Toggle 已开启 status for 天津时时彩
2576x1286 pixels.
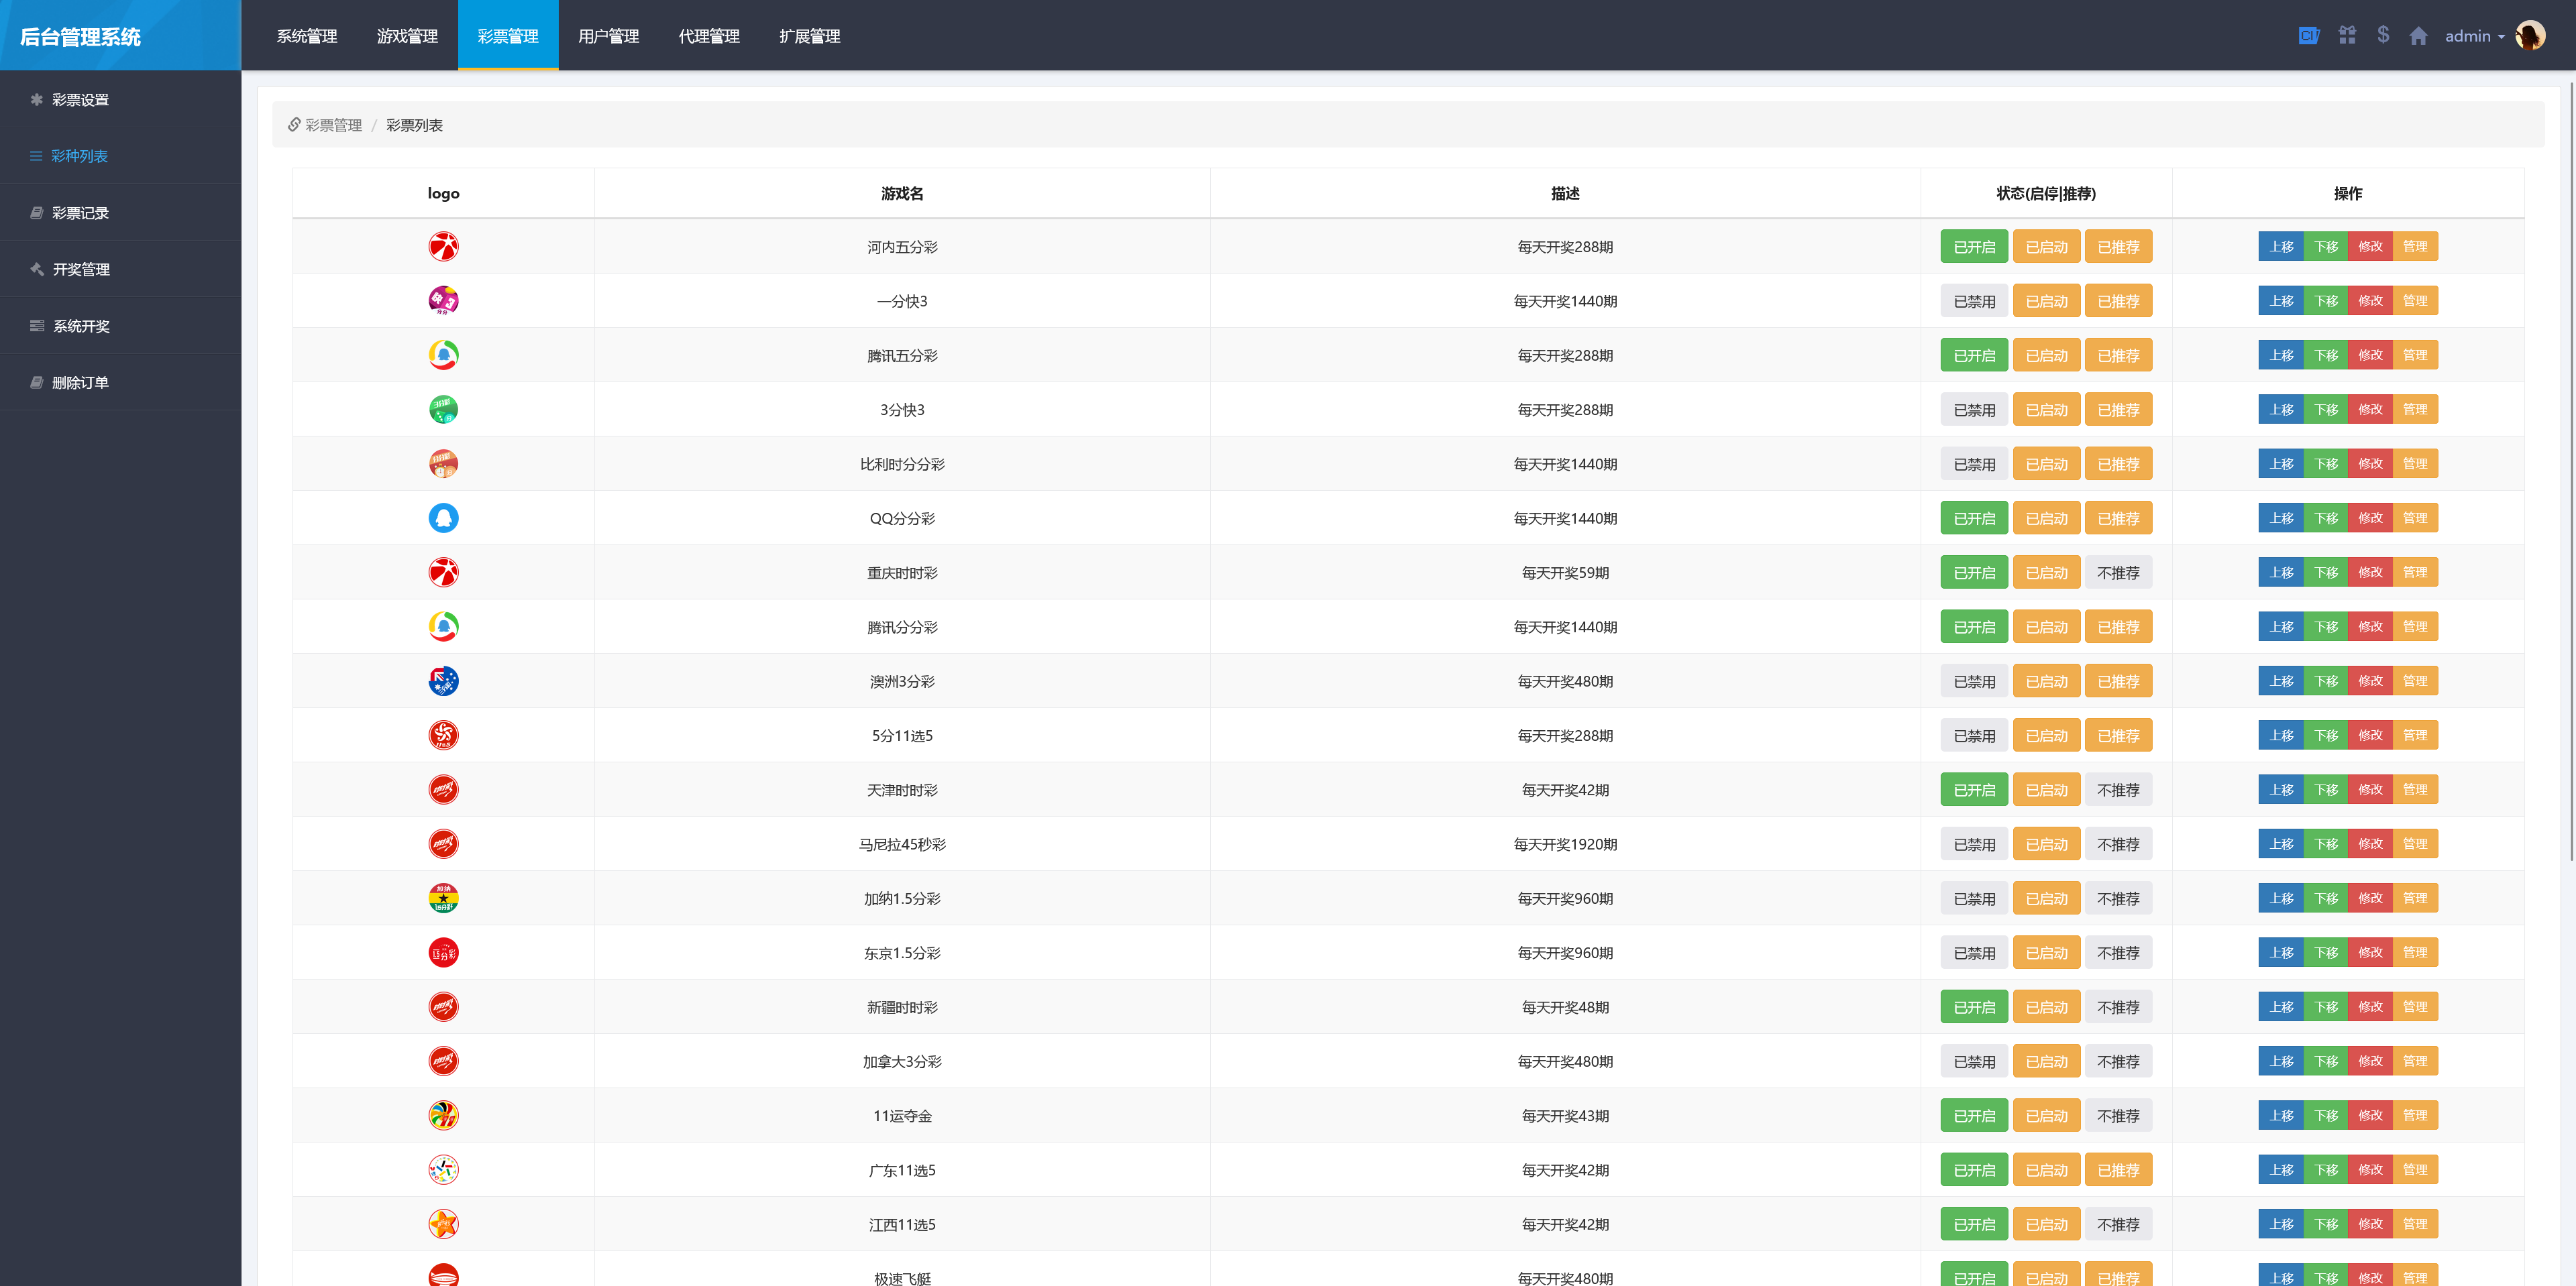pos(1974,789)
